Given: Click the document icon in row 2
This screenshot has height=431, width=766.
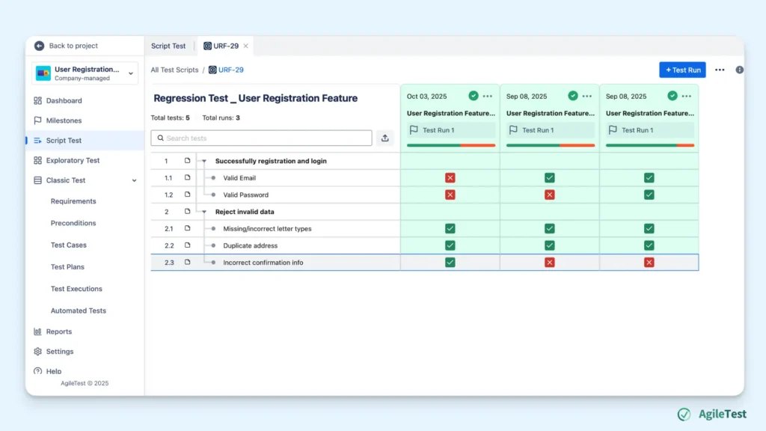Looking at the screenshot, I should pos(187,211).
